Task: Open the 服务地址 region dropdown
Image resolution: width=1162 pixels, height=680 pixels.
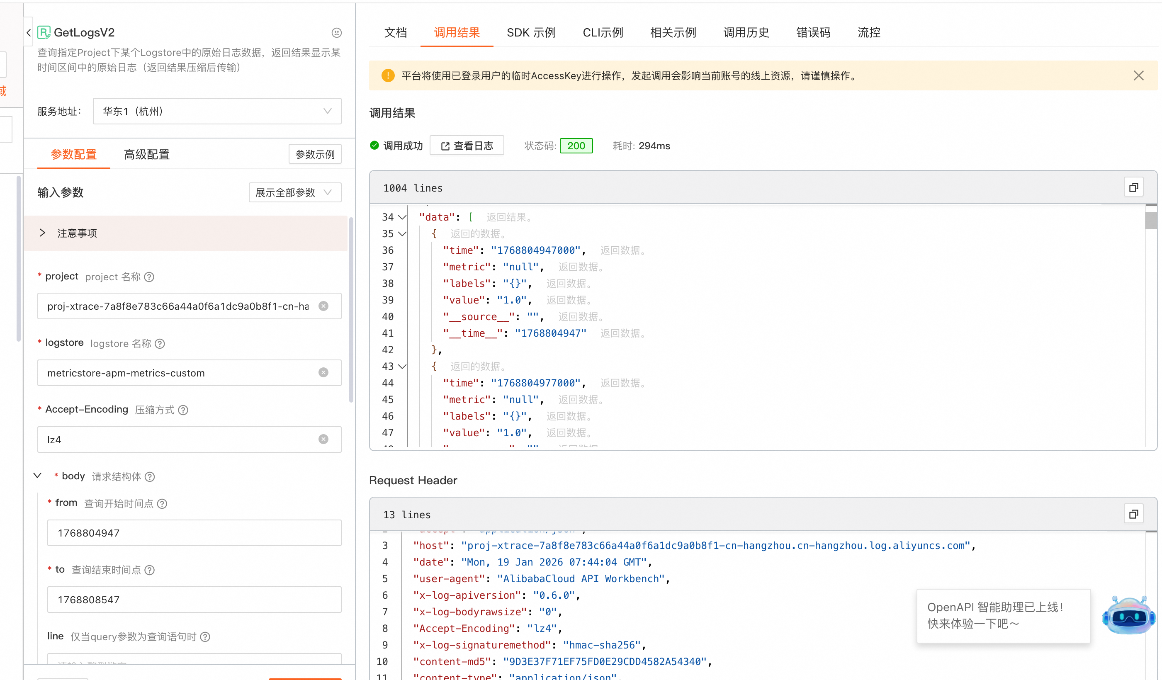Action: click(217, 111)
